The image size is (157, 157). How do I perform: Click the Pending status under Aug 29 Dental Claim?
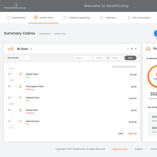(x=30, y=113)
